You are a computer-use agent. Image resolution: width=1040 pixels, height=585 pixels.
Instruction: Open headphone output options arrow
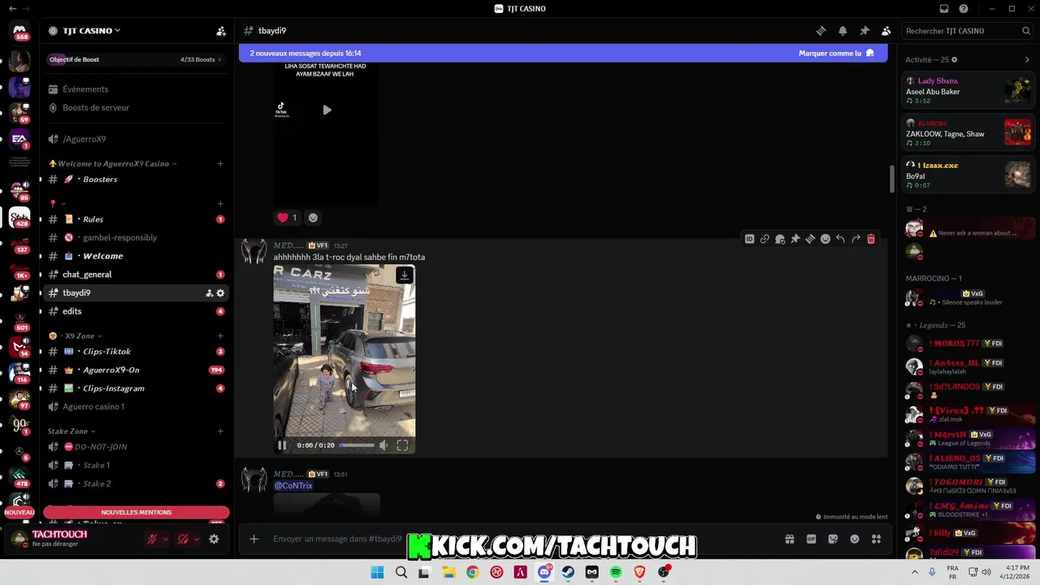[197, 539]
